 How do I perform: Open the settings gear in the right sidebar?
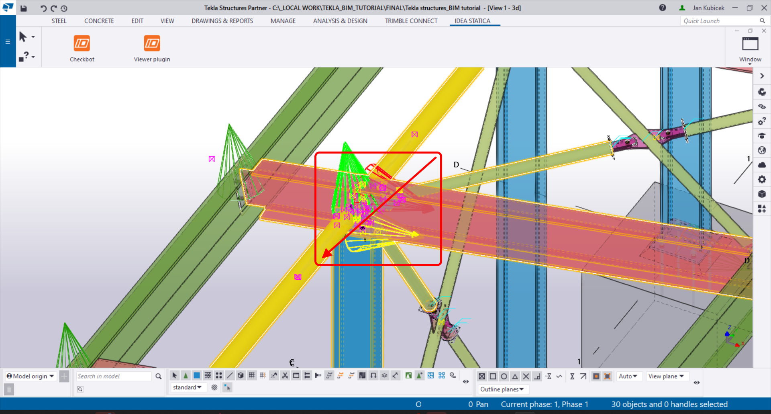coord(762,179)
